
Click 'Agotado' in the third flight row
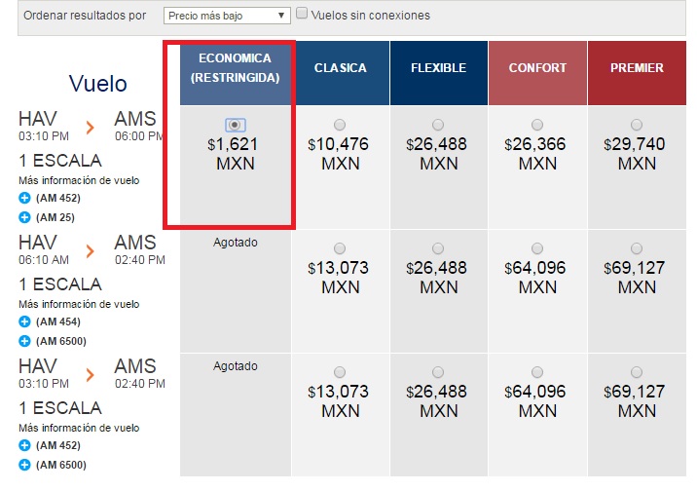pyautogui.click(x=236, y=366)
